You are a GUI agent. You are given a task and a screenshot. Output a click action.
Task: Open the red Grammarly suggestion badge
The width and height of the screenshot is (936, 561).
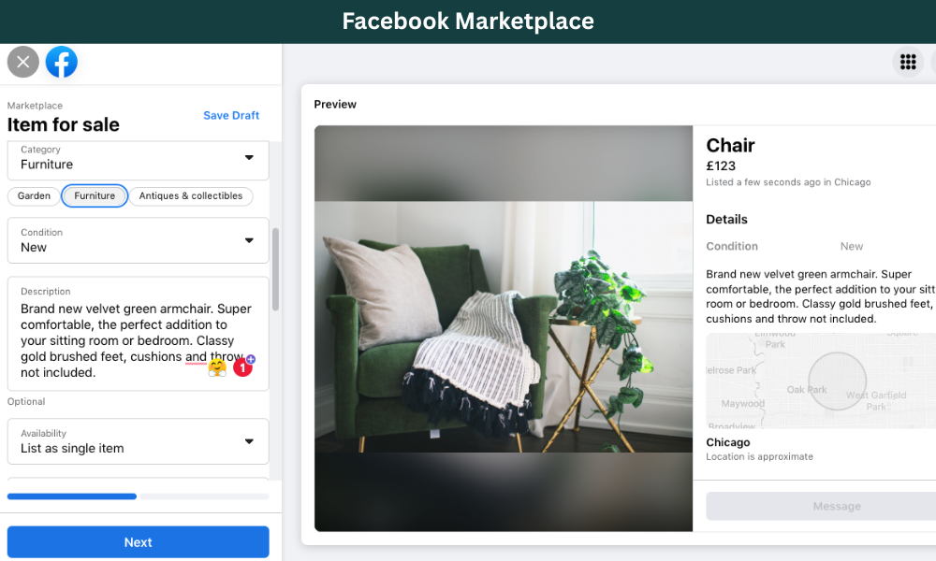tap(242, 367)
